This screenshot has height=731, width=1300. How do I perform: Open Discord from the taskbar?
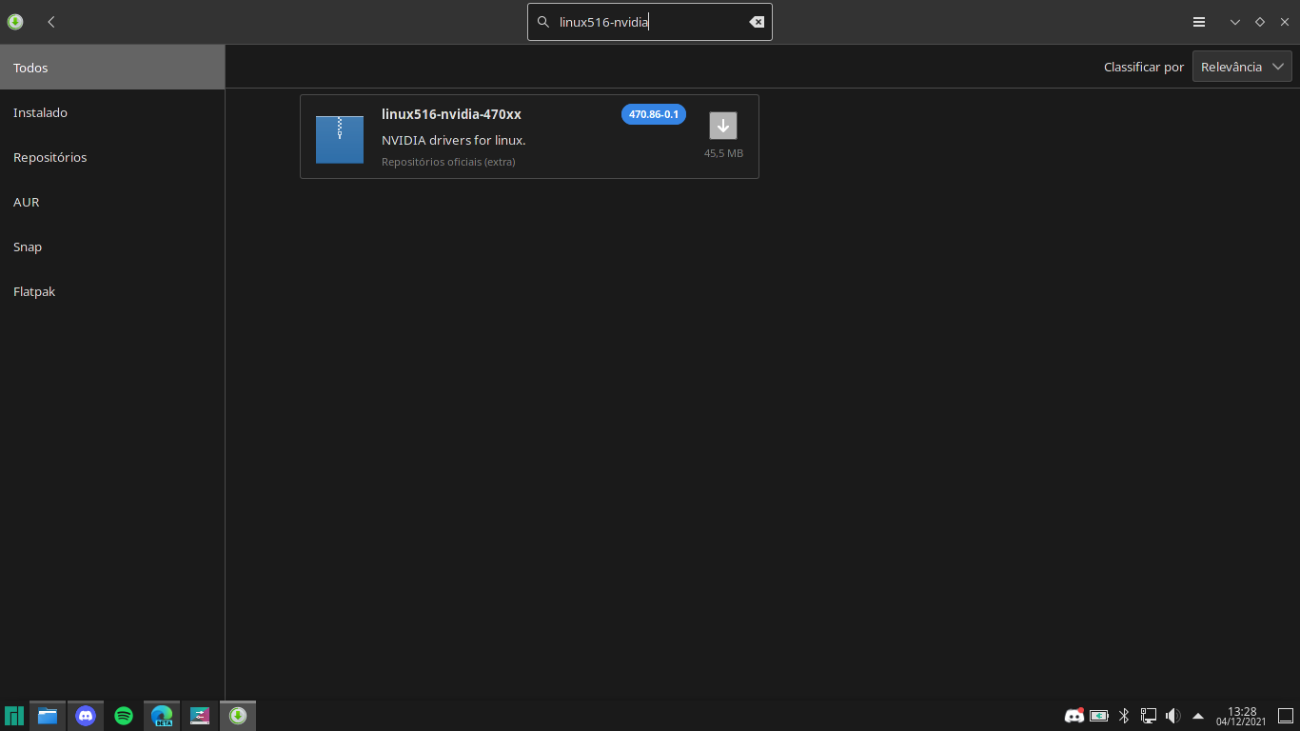86,716
